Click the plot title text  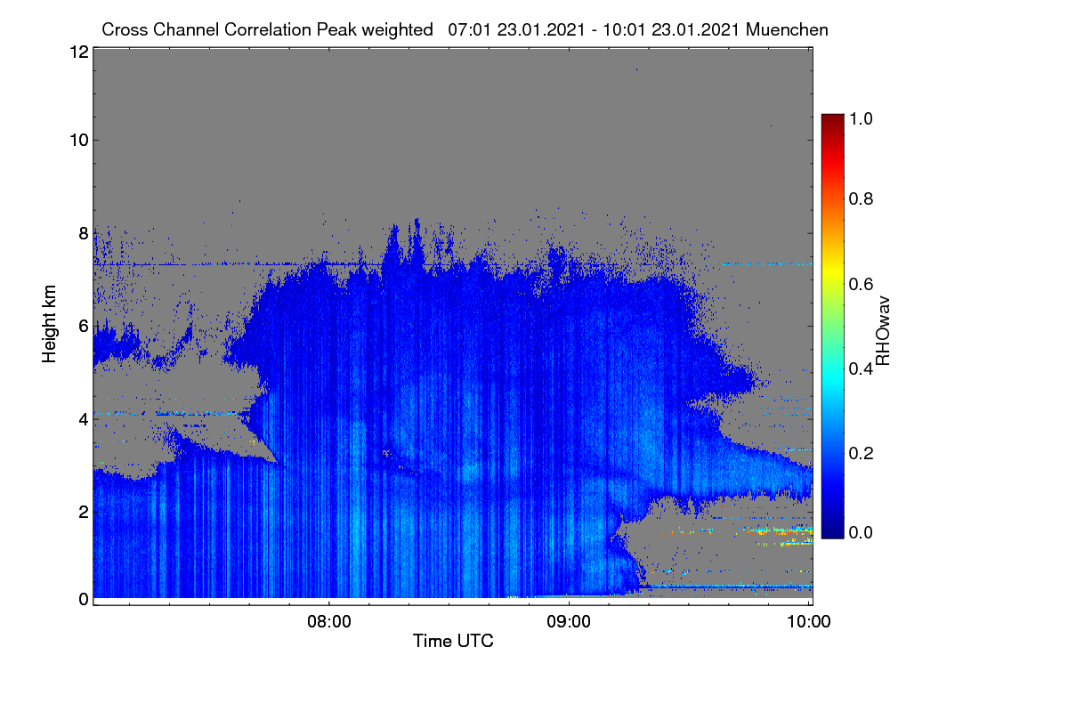coord(465,29)
